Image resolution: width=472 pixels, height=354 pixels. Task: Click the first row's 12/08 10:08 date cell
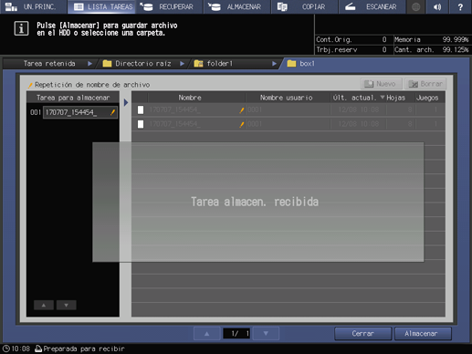click(359, 109)
